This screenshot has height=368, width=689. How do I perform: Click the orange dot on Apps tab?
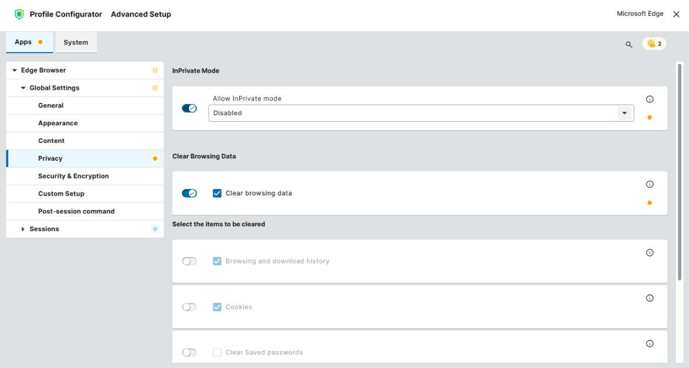tap(40, 42)
